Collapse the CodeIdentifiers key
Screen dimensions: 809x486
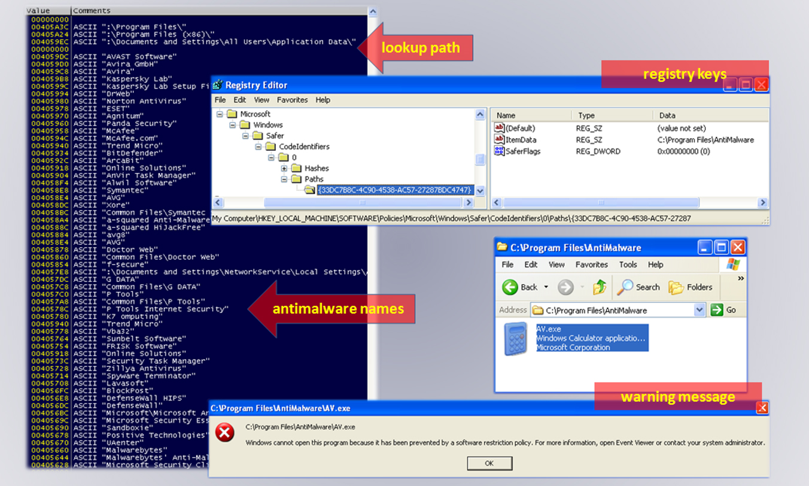[x=258, y=147]
